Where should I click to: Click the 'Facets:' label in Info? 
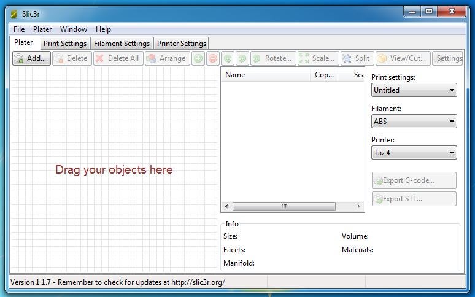234,250
